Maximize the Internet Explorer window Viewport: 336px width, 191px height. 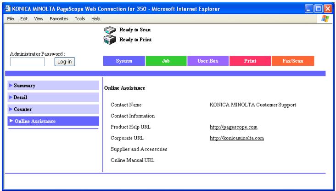coord(319,9)
